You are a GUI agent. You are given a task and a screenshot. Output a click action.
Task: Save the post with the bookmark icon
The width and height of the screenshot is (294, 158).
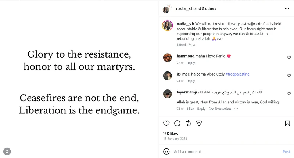(x=287, y=124)
